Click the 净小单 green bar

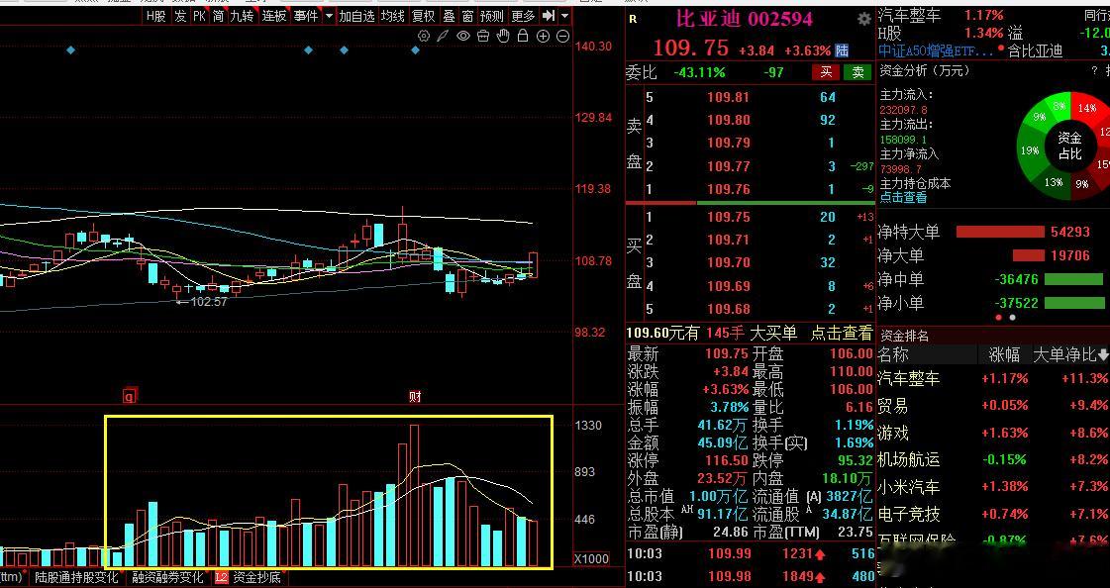pos(1074,303)
